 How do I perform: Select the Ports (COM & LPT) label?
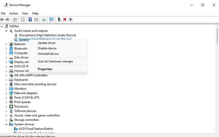(27, 98)
